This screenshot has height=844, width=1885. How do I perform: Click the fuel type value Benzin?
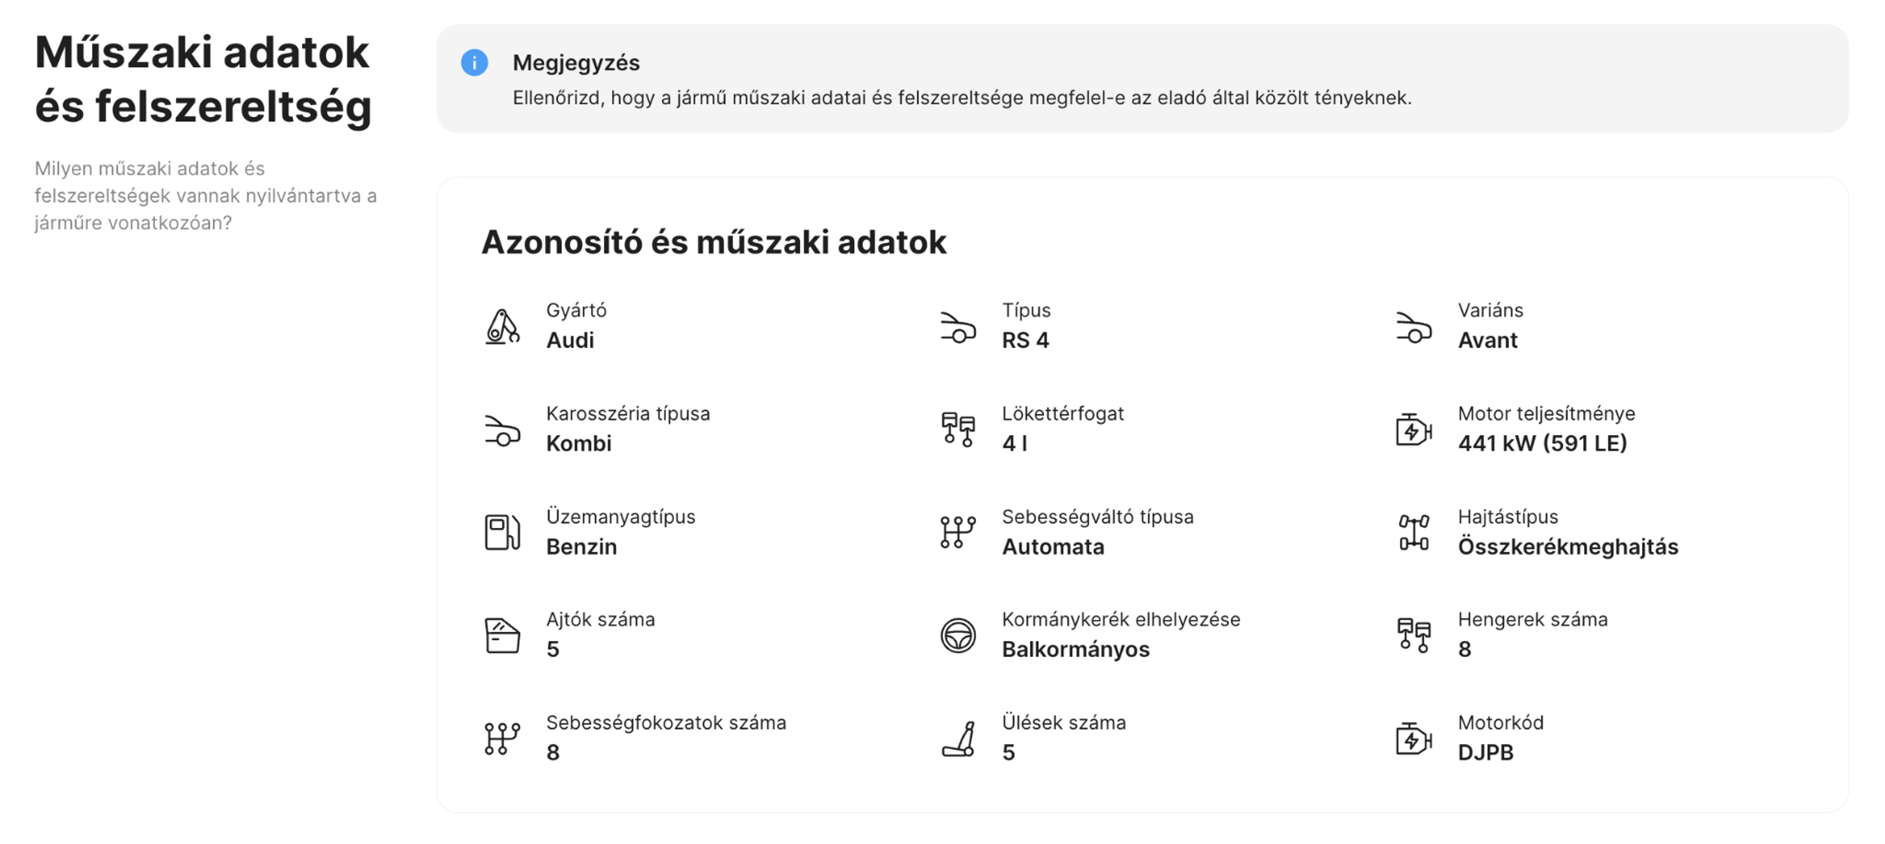(x=582, y=547)
